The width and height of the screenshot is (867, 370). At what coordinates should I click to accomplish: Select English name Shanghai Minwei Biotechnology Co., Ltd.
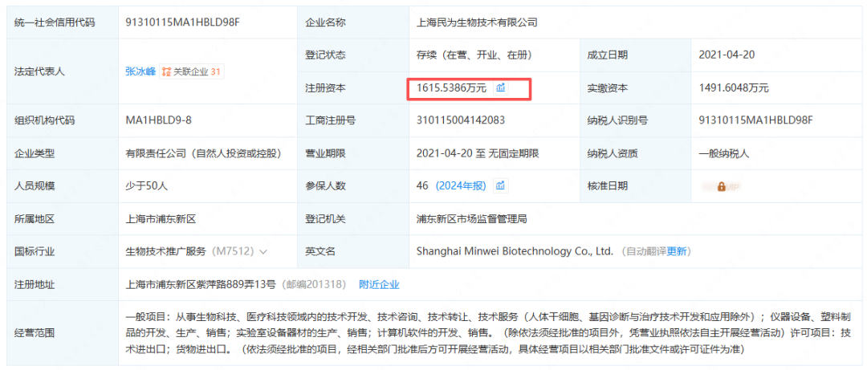(515, 252)
